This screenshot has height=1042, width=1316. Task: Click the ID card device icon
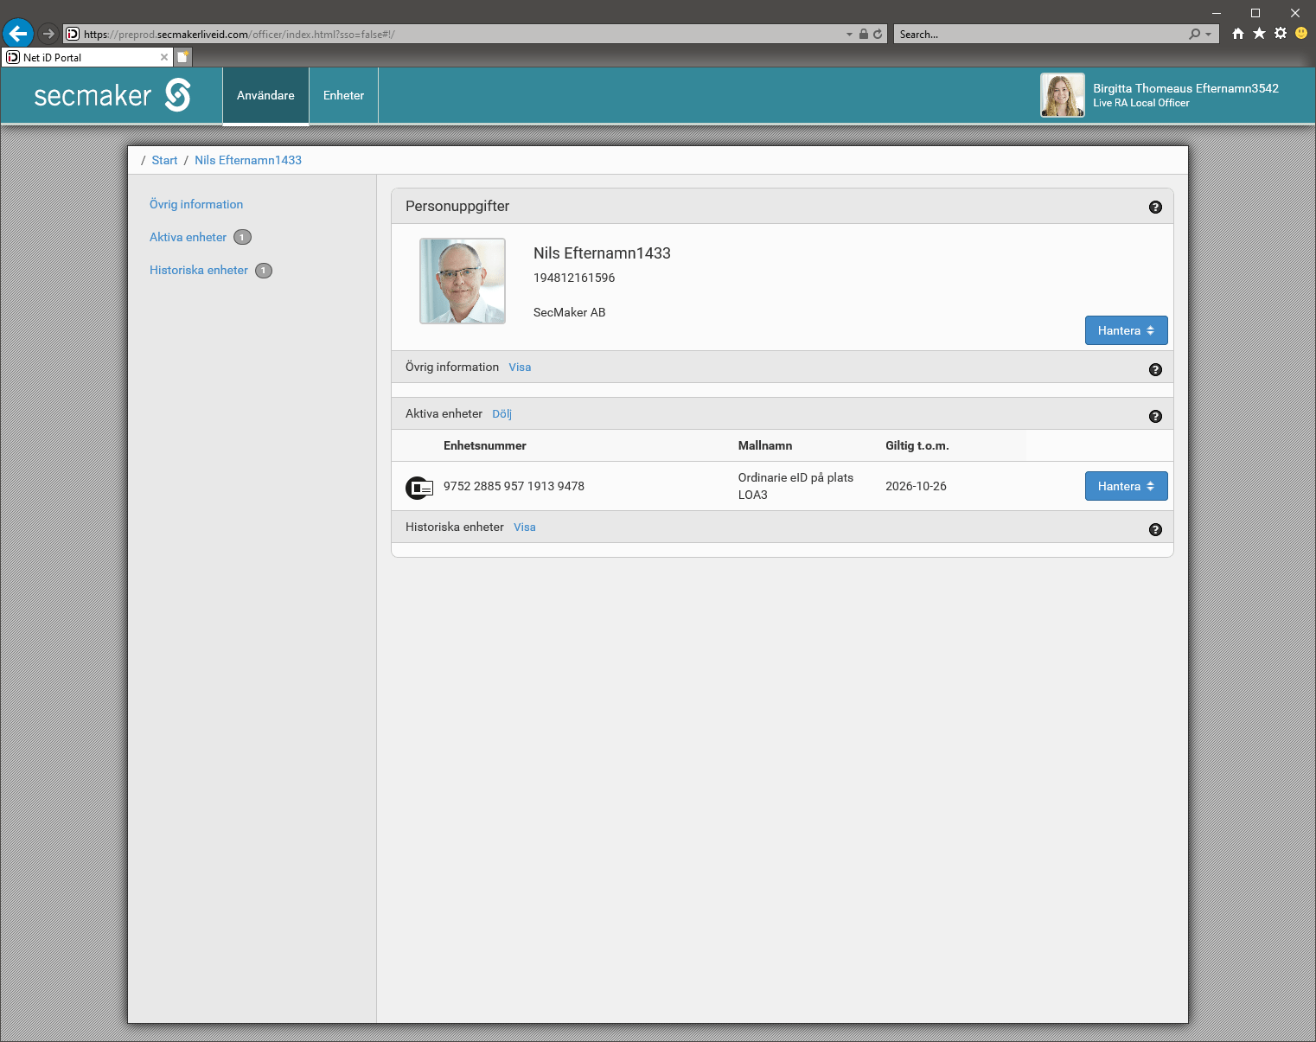click(x=419, y=488)
